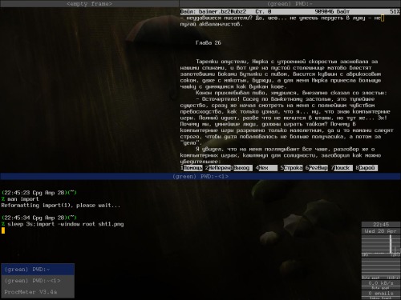This screenshot has width=401, height=300.
Task: Click the 0 emails inbox counter
Action: (x=381, y=294)
